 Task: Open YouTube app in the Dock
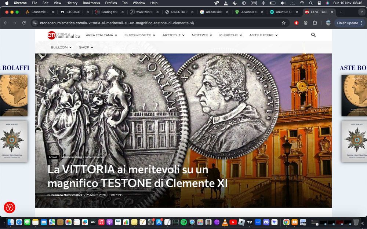pyautogui.click(x=233, y=222)
